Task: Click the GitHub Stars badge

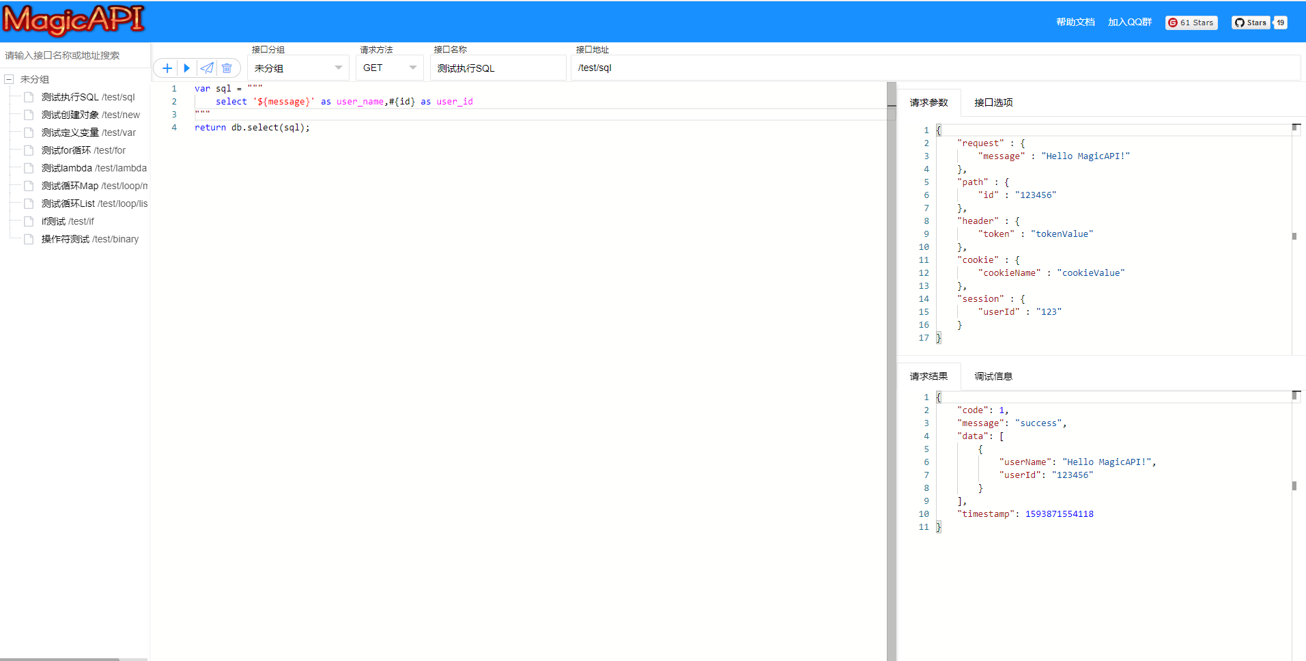Action: 1259,23
